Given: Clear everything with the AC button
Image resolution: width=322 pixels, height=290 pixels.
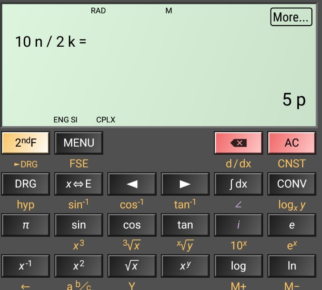Looking at the screenshot, I should [292, 143].
